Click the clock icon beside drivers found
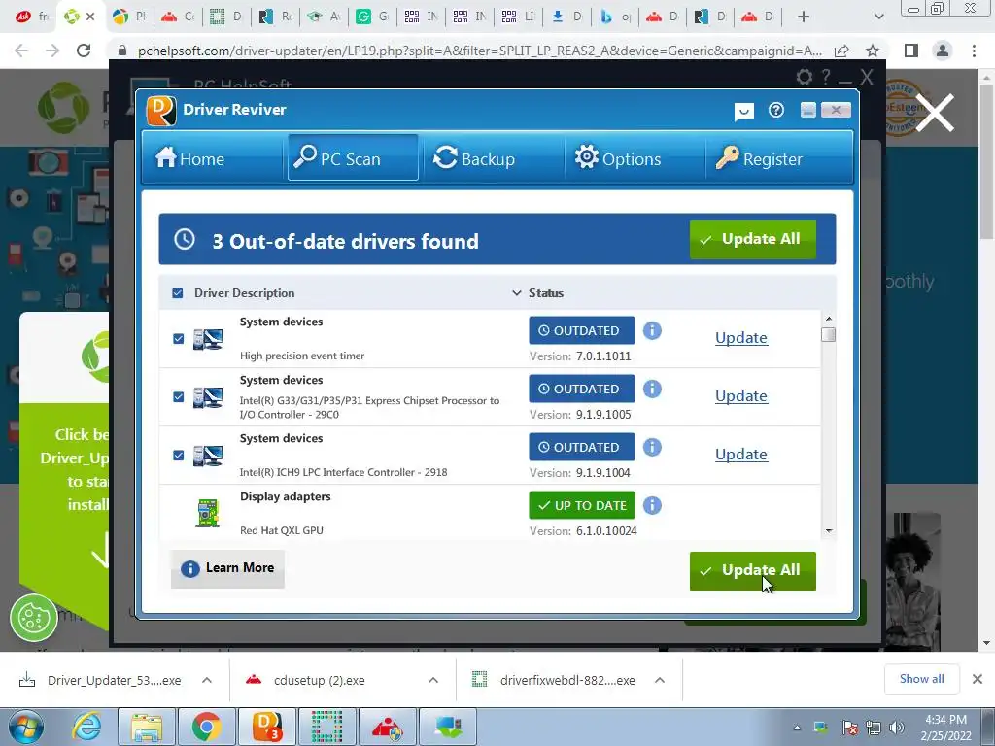995x746 pixels. [185, 239]
